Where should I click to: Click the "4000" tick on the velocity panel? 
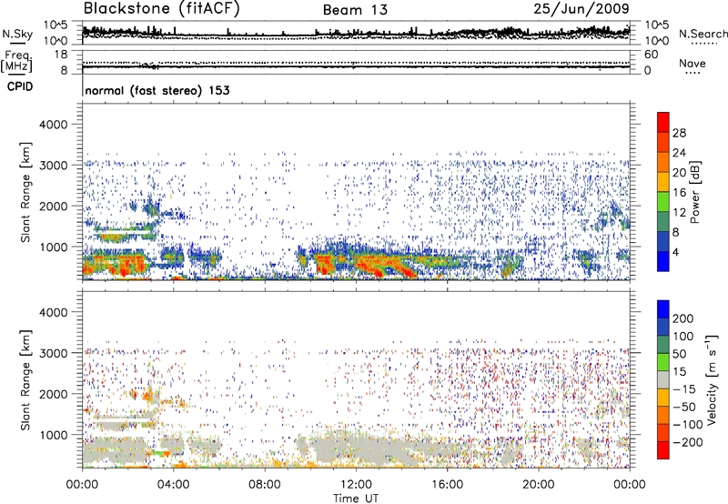tap(54, 312)
